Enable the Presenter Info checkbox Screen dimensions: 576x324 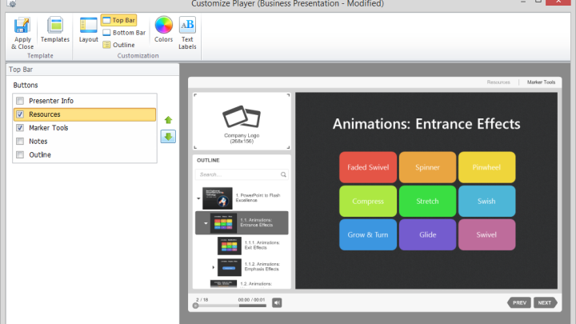point(20,101)
